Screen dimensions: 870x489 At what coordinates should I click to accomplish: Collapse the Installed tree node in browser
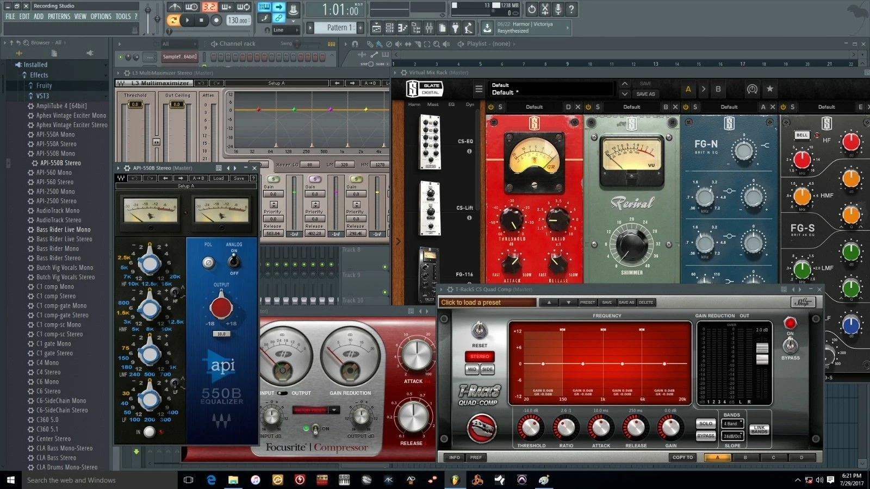point(18,64)
